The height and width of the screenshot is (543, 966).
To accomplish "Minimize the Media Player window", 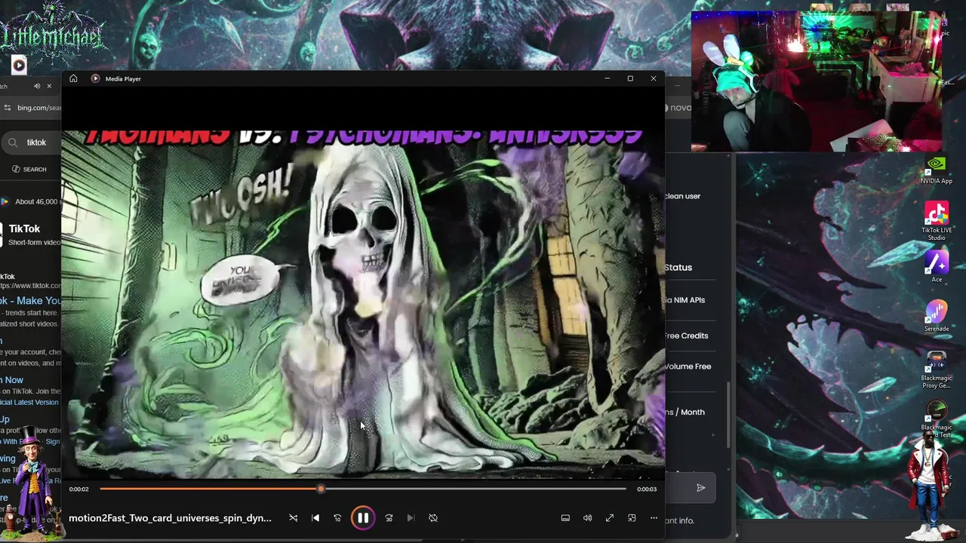I will [x=607, y=78].
